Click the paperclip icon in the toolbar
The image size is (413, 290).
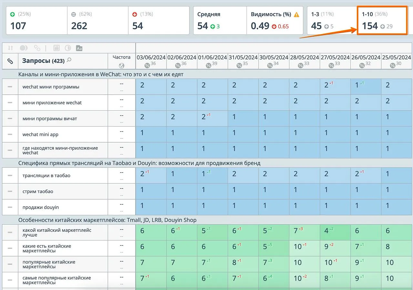click(37, 48)
